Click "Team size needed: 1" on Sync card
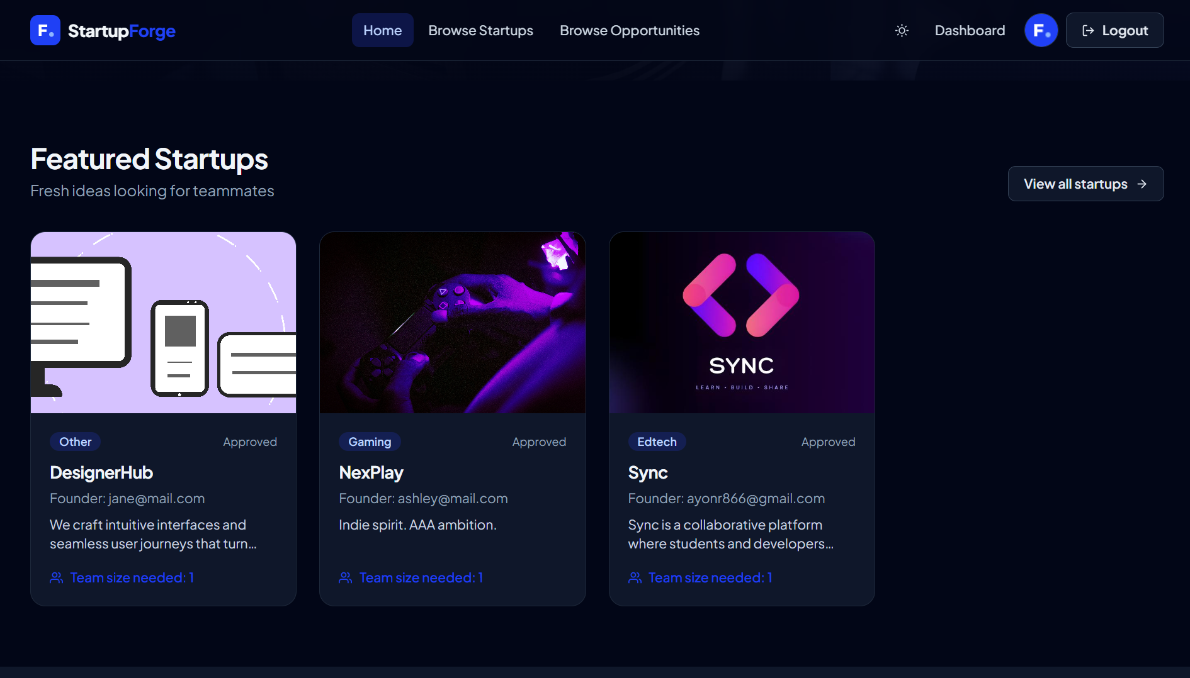 pos(710,577)
